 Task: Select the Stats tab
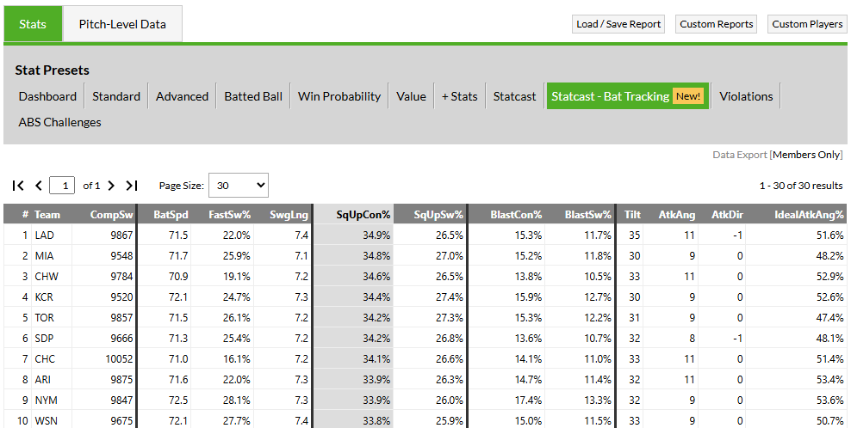[33, 24]
